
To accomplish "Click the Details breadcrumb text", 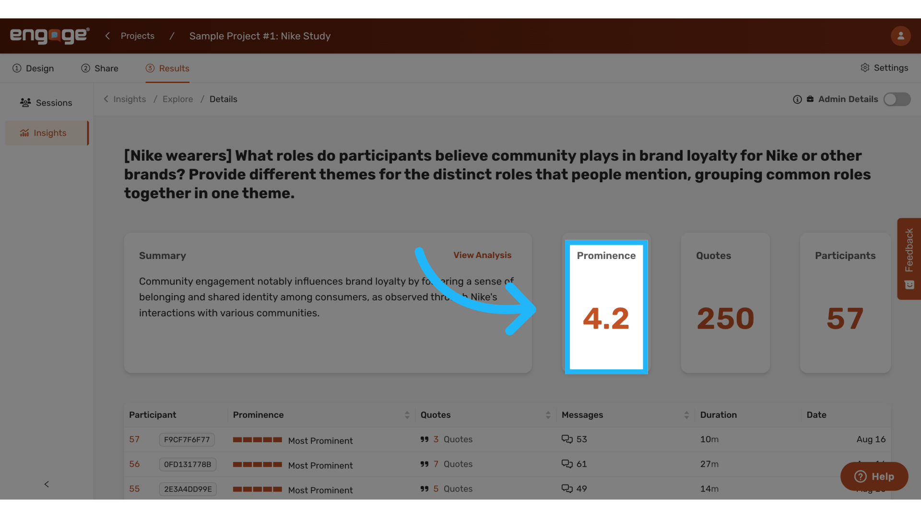I will (x=224, y=99).
